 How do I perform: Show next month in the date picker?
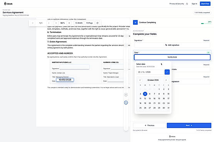pyautogui.click(x=166, y=80)
